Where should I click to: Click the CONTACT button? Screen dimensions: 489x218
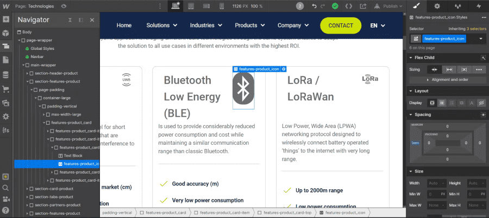(x=341, y=25)
